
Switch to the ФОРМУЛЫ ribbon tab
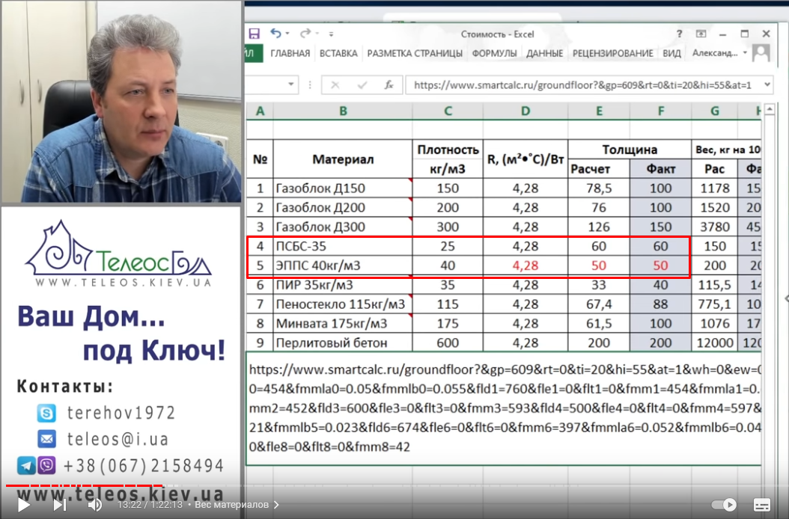click(494, 53)
